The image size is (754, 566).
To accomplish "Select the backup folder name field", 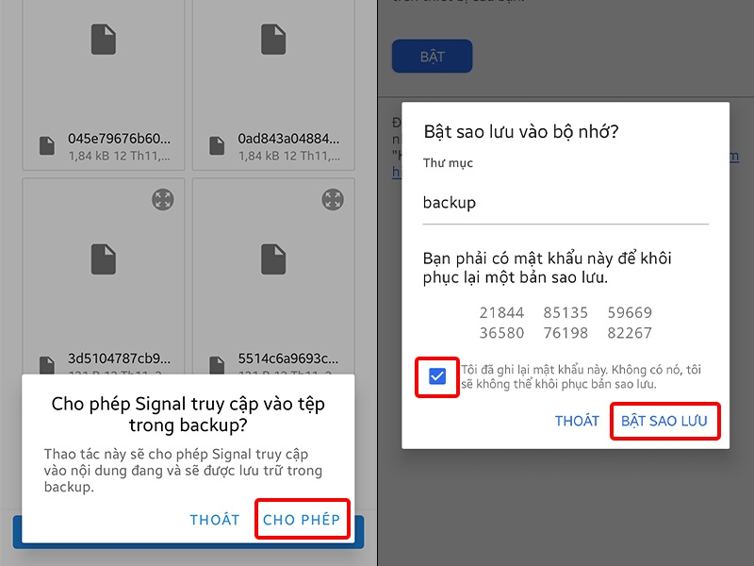I will coord(565,203).
